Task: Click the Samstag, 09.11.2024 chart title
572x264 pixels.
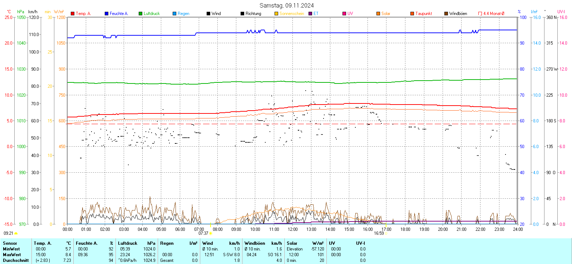Action: coord(286,5)
